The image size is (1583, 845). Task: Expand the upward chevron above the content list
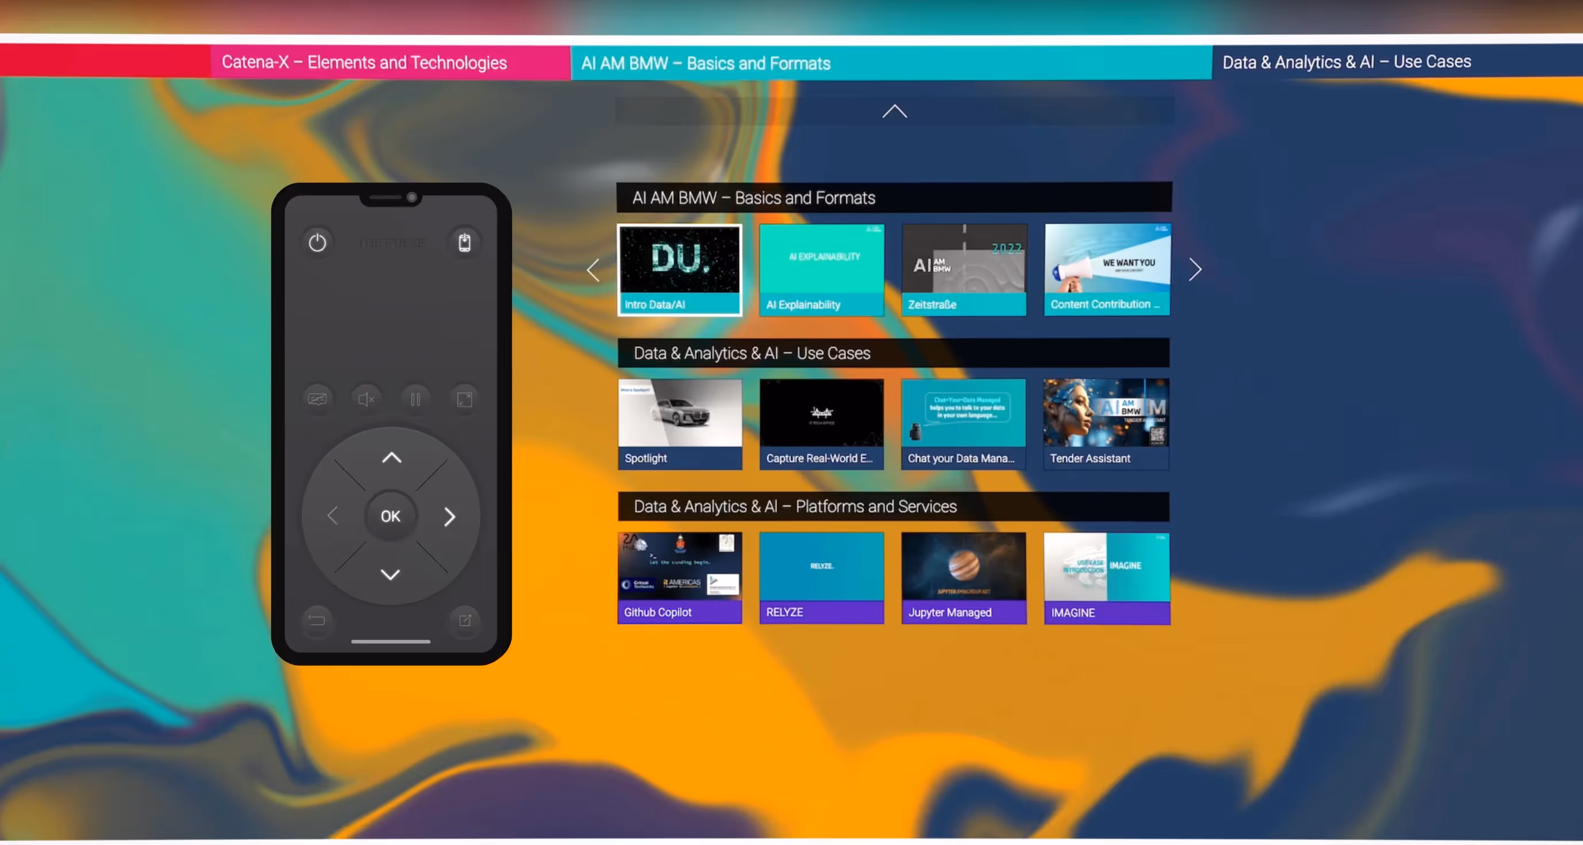894,111
